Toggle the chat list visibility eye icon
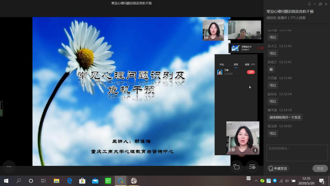Screen dimensions: 330x186 252,167
